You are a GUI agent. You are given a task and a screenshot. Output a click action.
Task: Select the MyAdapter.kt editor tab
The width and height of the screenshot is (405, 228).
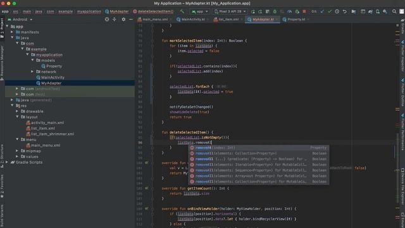tap(262, 20)
